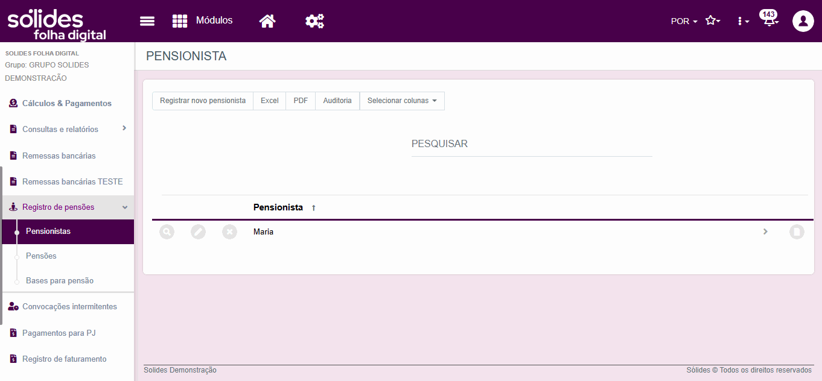The width and height of the screenshot is (822, 381).
Task: Collapse Registro de pensões chevron
Action: [125, 207]
